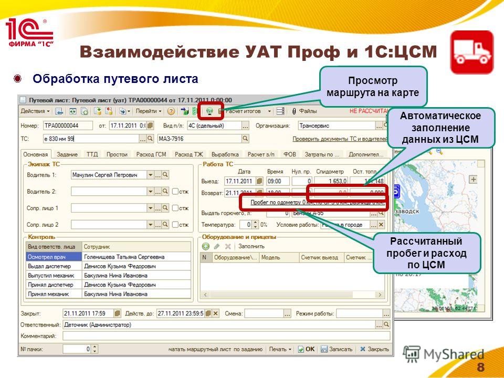Viewport: 504px width, 378px height.
Task: Open the Вид п/л selection ellipsis button
Action: tap(245, 125)
